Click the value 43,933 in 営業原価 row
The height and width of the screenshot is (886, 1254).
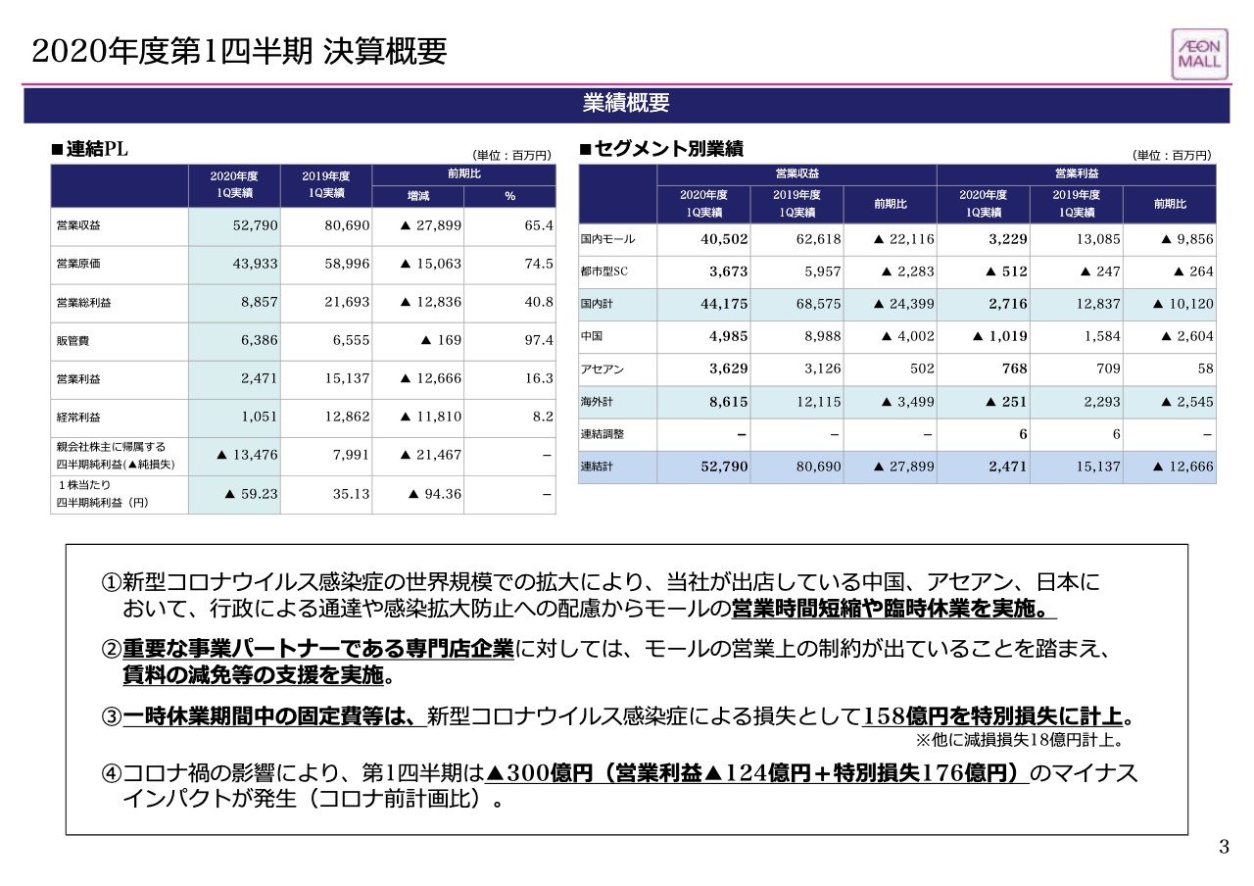click(256, 264)
